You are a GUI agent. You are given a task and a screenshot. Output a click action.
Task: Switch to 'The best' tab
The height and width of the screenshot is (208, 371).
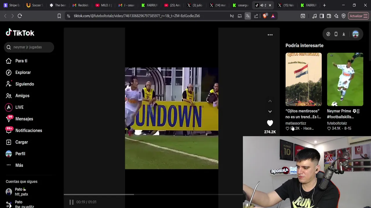pyautogui.click(x=58, y=5)
